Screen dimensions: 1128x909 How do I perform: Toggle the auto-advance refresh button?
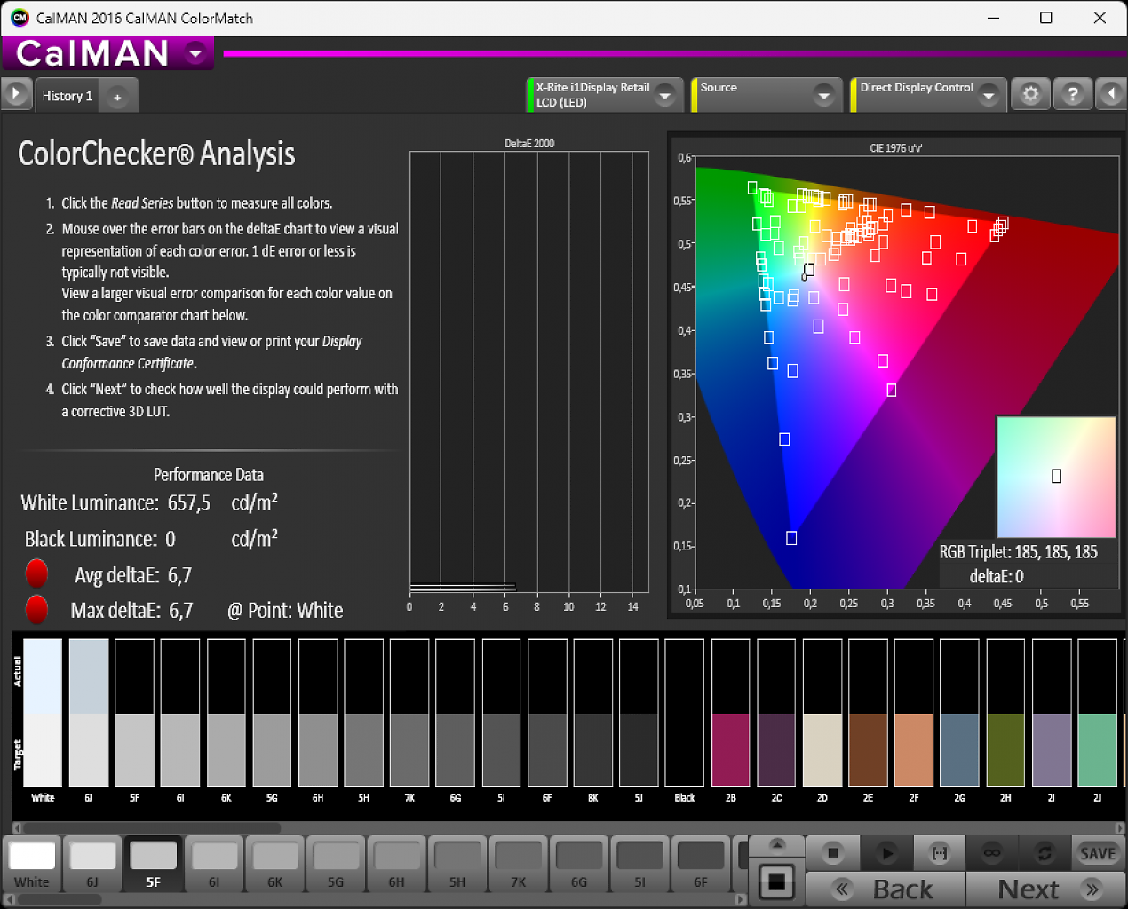click(1045, 853)
